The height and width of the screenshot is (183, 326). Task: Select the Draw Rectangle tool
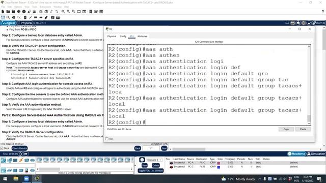click(36, 17)
